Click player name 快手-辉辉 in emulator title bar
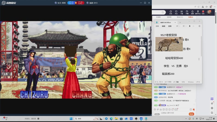This screenshot has width=217, height=122. (60, 3)
